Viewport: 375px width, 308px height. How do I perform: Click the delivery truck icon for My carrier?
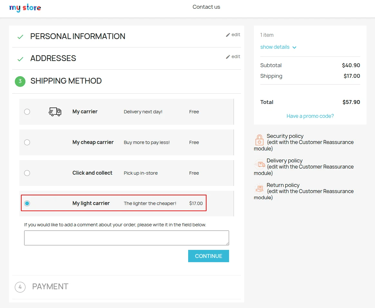[55, 112]
